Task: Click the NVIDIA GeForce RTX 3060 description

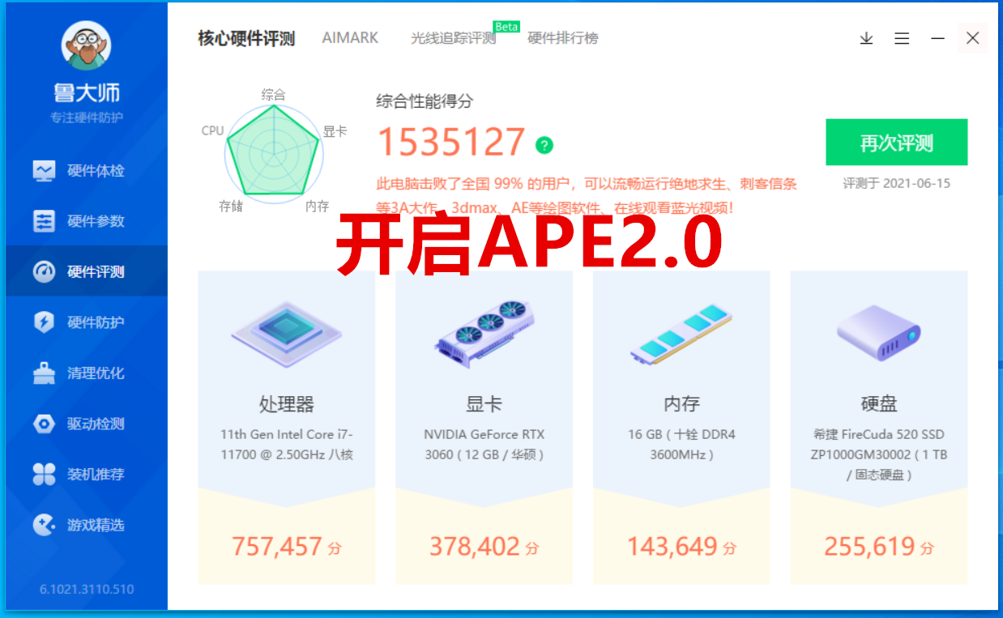Action: click(484, 444)
